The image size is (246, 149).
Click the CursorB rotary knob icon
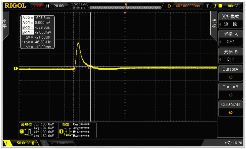point(231,95)
